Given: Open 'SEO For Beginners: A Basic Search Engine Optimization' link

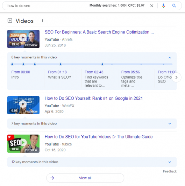Looking at the screenshot, I should pos(99,32).
